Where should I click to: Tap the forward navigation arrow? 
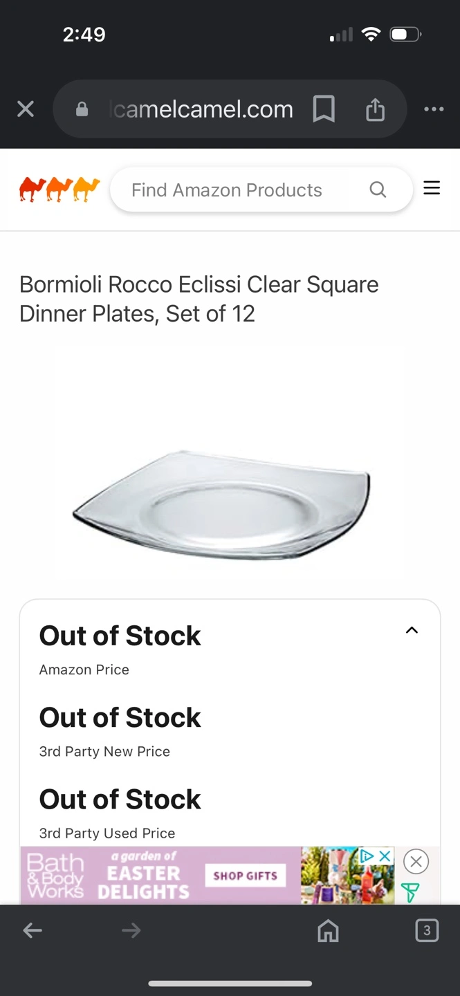point(131,931)
